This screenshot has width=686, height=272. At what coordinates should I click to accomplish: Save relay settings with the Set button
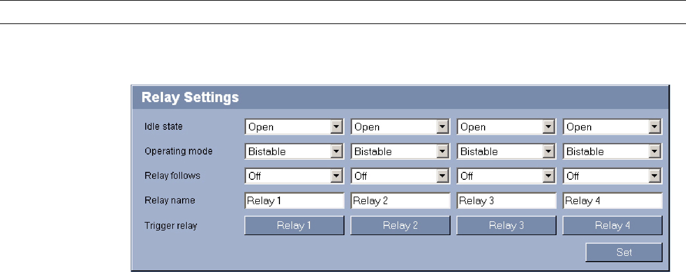pyautogui.click(x=624, y=252)
